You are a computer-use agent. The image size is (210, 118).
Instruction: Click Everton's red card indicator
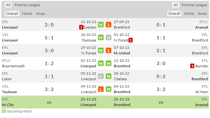click(81, 27)
